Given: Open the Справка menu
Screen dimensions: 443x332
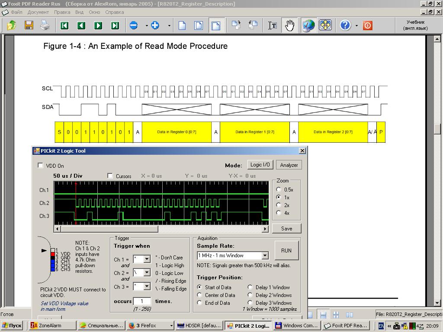Looking at the screenshot, I should (x=114, y=12).
